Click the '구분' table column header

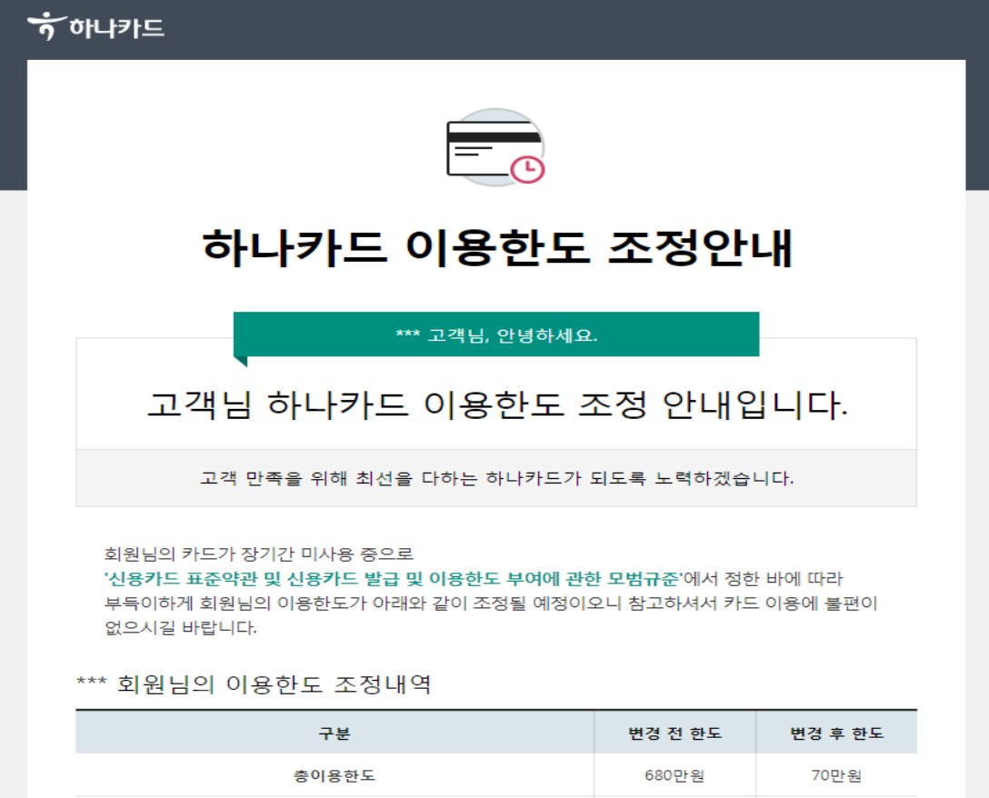pyautogui.click(x=335, y=733)
